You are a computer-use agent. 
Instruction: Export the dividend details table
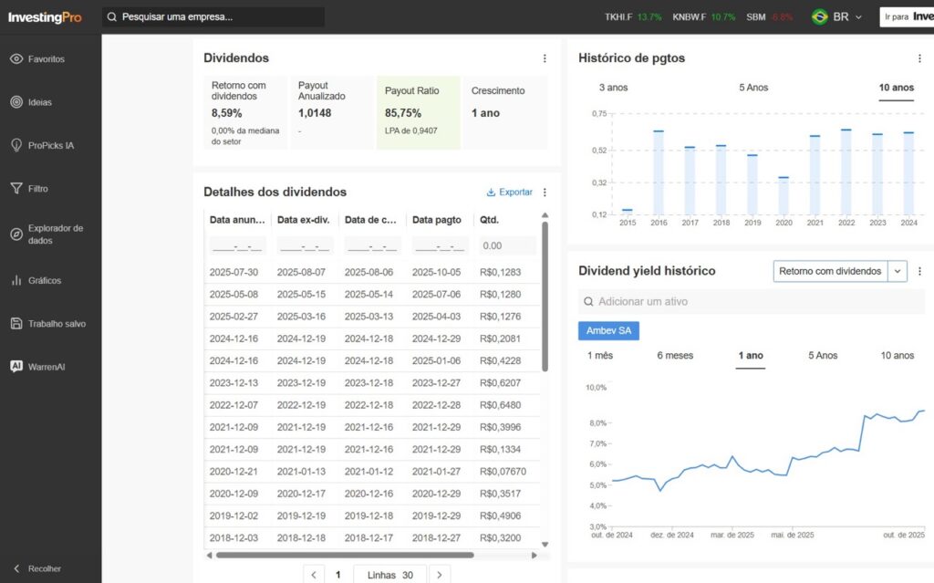click(510, 193)
